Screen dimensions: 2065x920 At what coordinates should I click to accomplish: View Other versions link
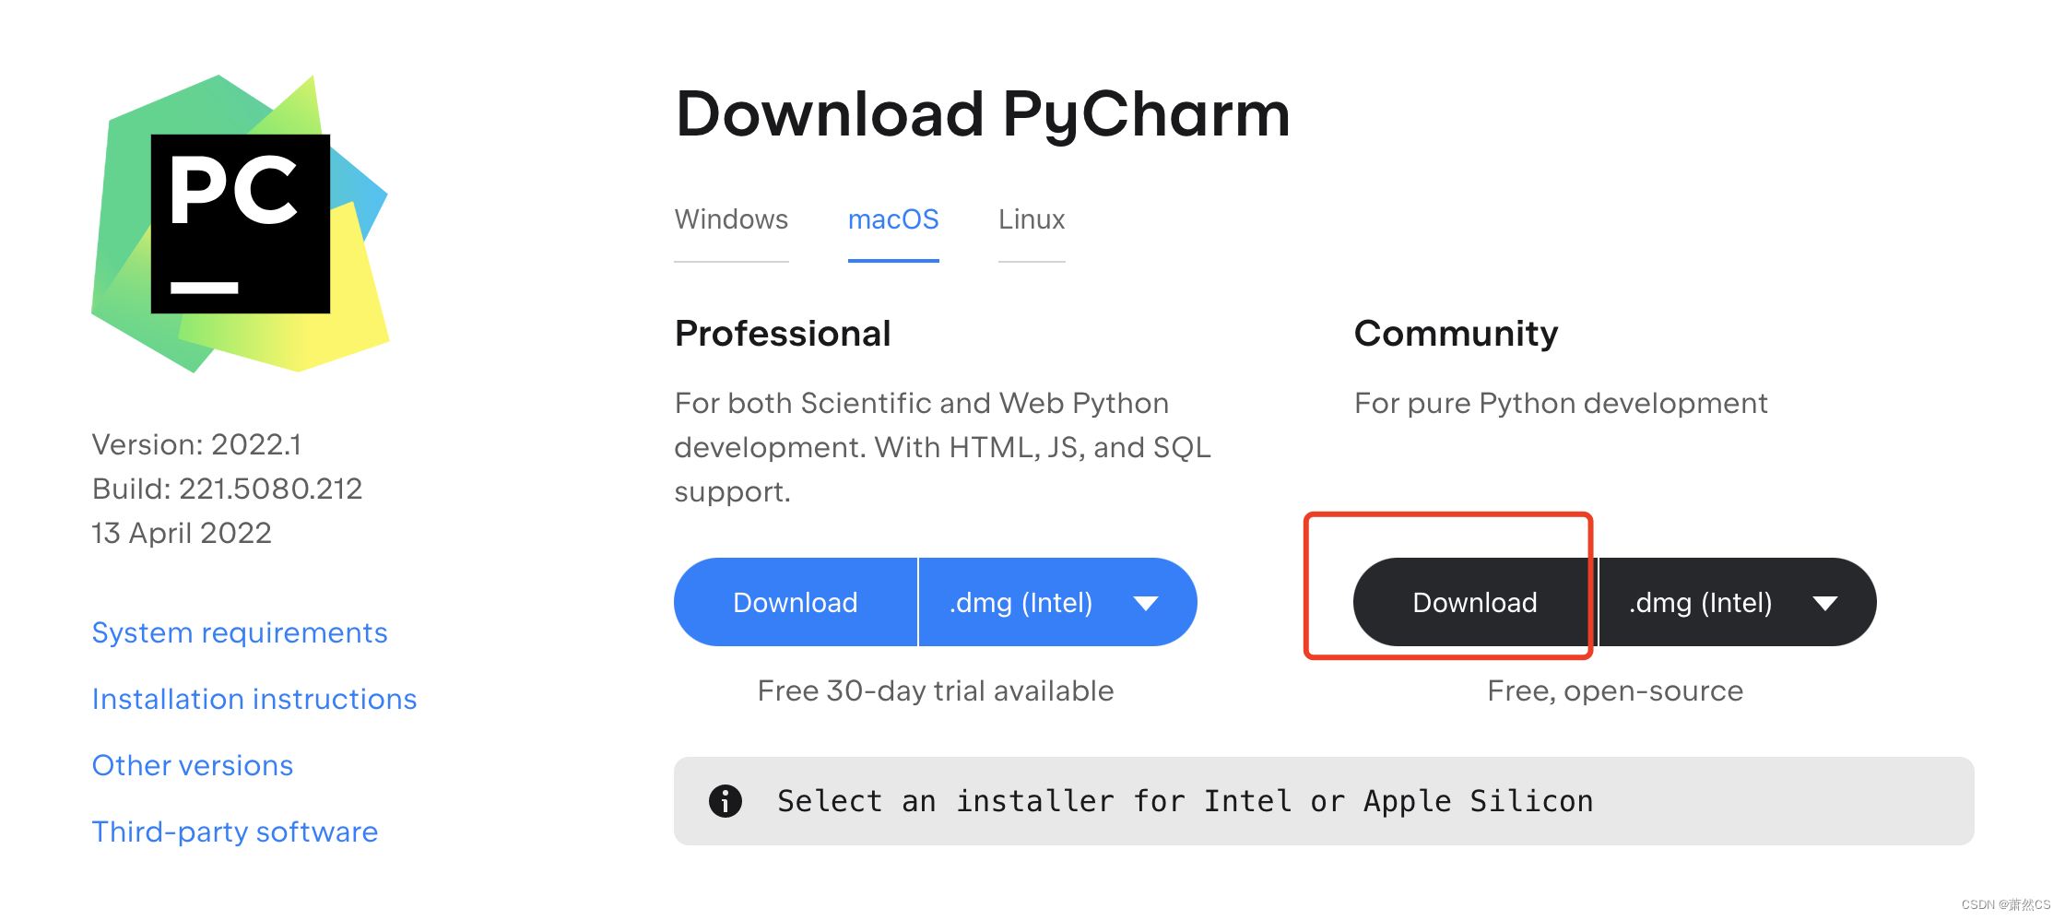[x=193, y=765]
